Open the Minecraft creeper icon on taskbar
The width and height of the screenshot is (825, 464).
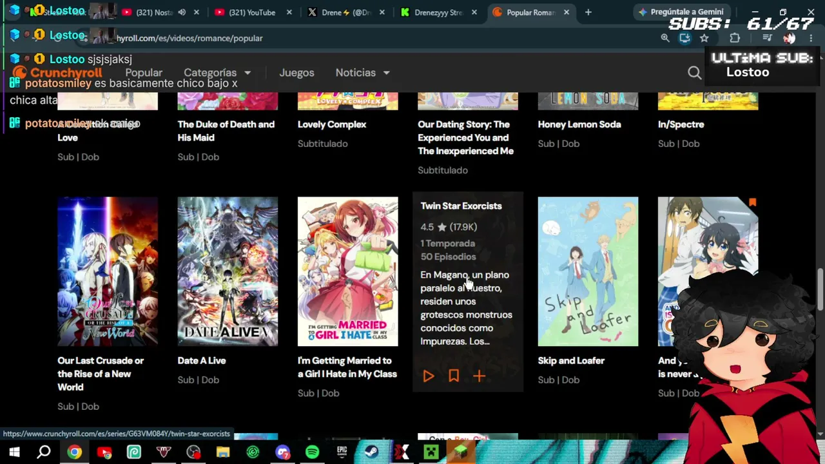pos(431,452)
